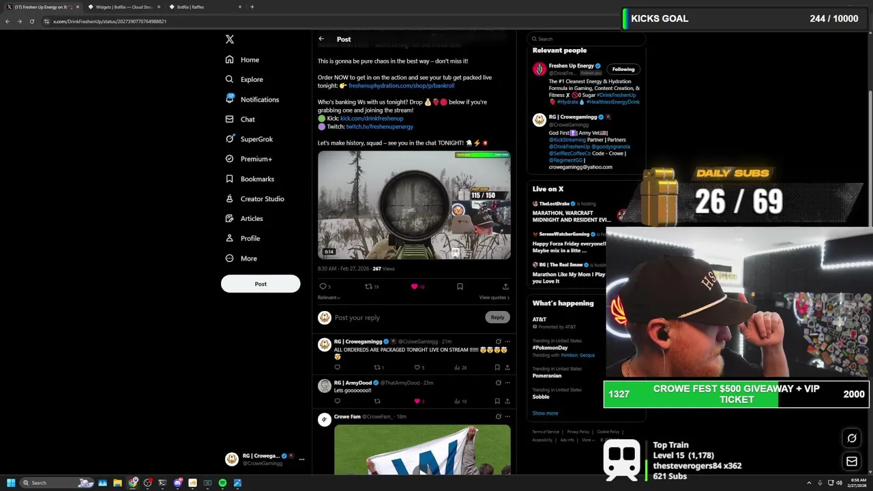Open Explore in X sidebar
This screenshot has width=873, height=491.
click(244, 79)
